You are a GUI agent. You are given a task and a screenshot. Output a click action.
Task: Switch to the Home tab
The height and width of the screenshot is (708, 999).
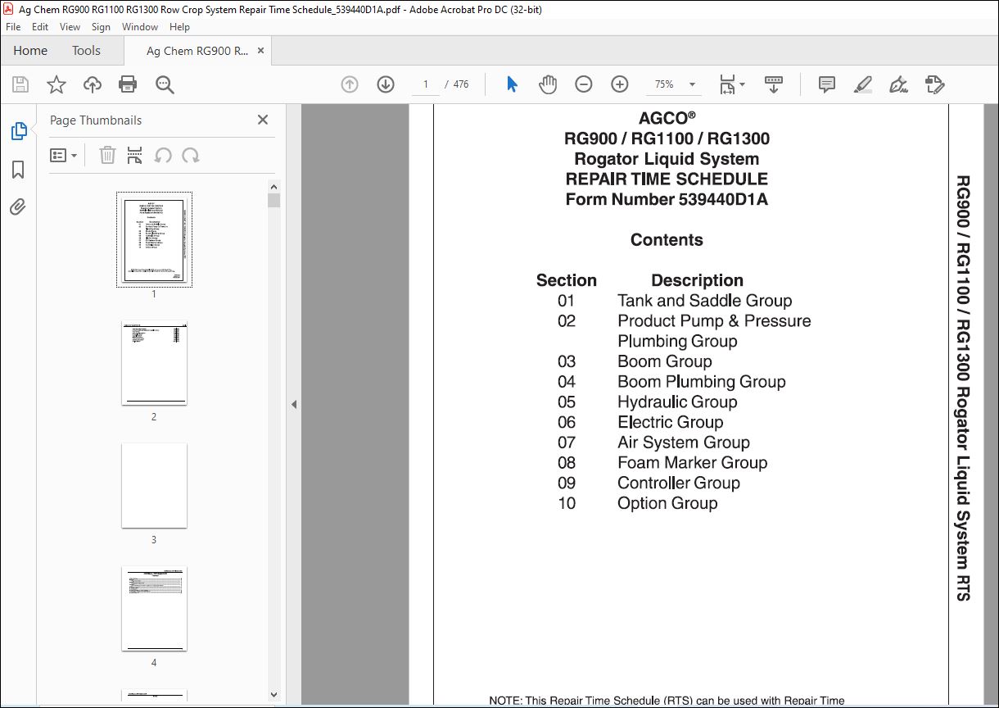(30, 51)
